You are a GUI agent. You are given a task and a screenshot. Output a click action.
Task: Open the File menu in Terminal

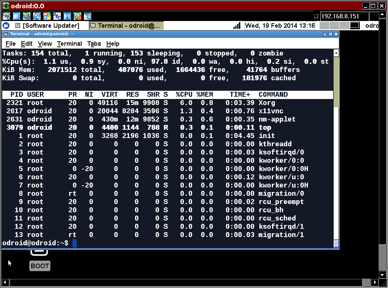pyautogui.click(x=11, y=43)
